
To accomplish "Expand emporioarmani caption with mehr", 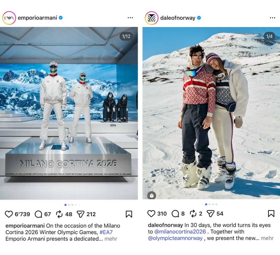I will pyautogui.click(x=111, y=239).
